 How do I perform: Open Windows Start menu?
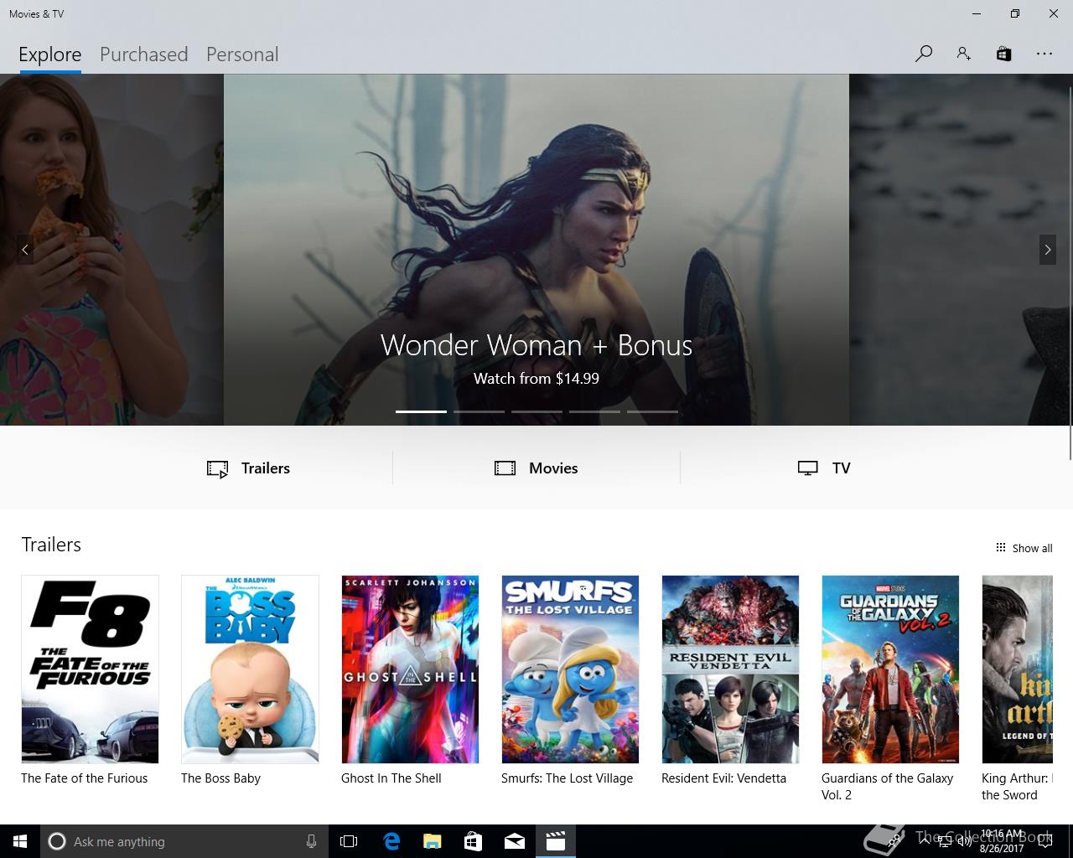20,841
